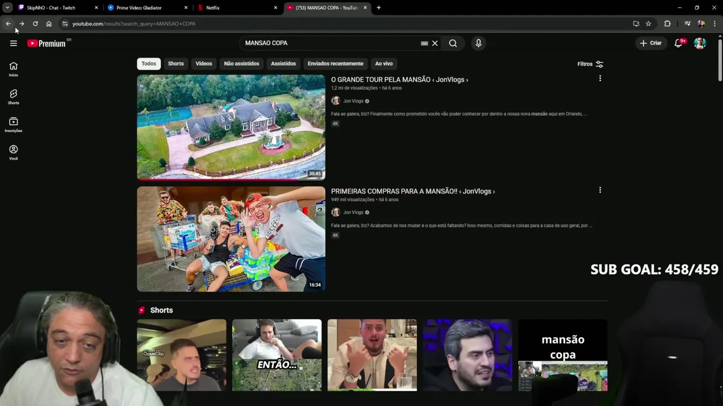Open the OpusClip short thumbnail
723x406 pixels.
[181, 355]
